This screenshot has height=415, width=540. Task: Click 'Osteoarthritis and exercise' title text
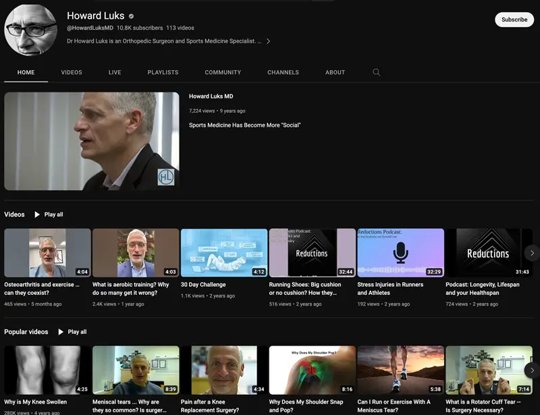(42, 289)
